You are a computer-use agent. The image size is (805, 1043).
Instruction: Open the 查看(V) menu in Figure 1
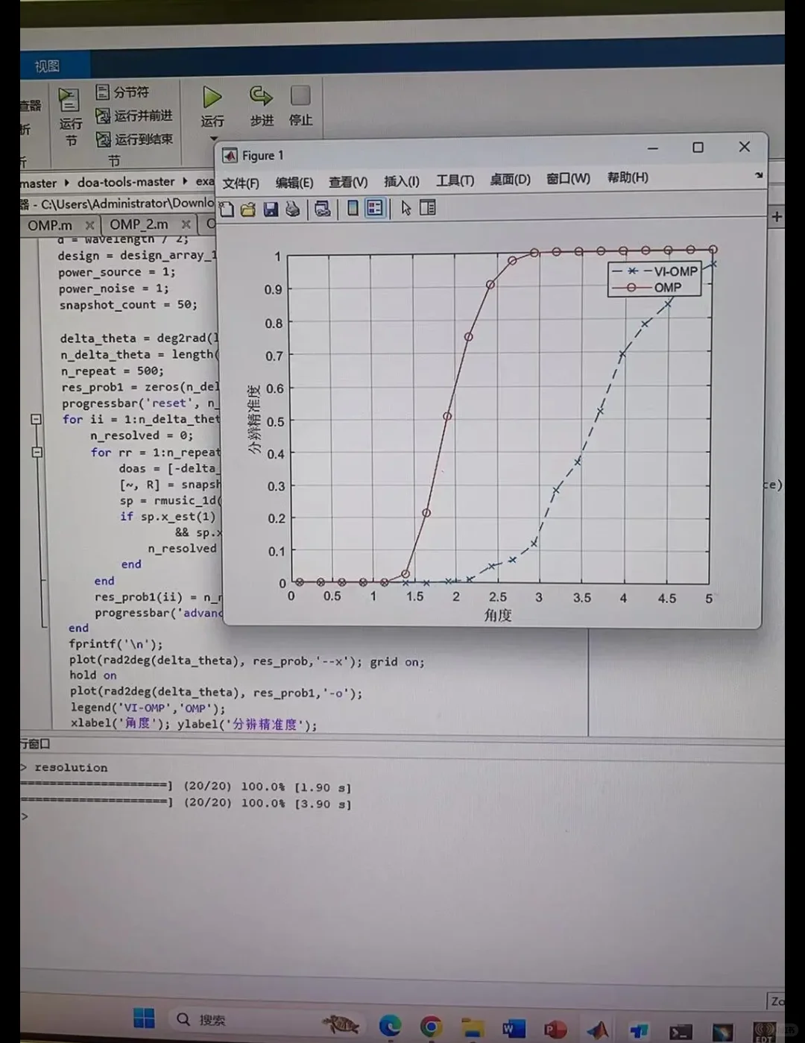[x=348, y=181]
